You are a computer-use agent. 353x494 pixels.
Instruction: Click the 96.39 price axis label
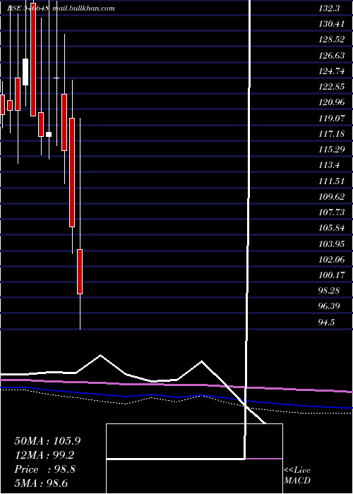(x=330, y=306)
